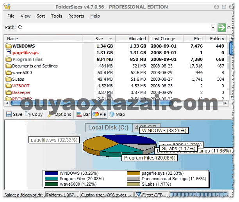239x202 pixels.
Task: Switch to Bar chart view
Action: [x=83, y=114]
